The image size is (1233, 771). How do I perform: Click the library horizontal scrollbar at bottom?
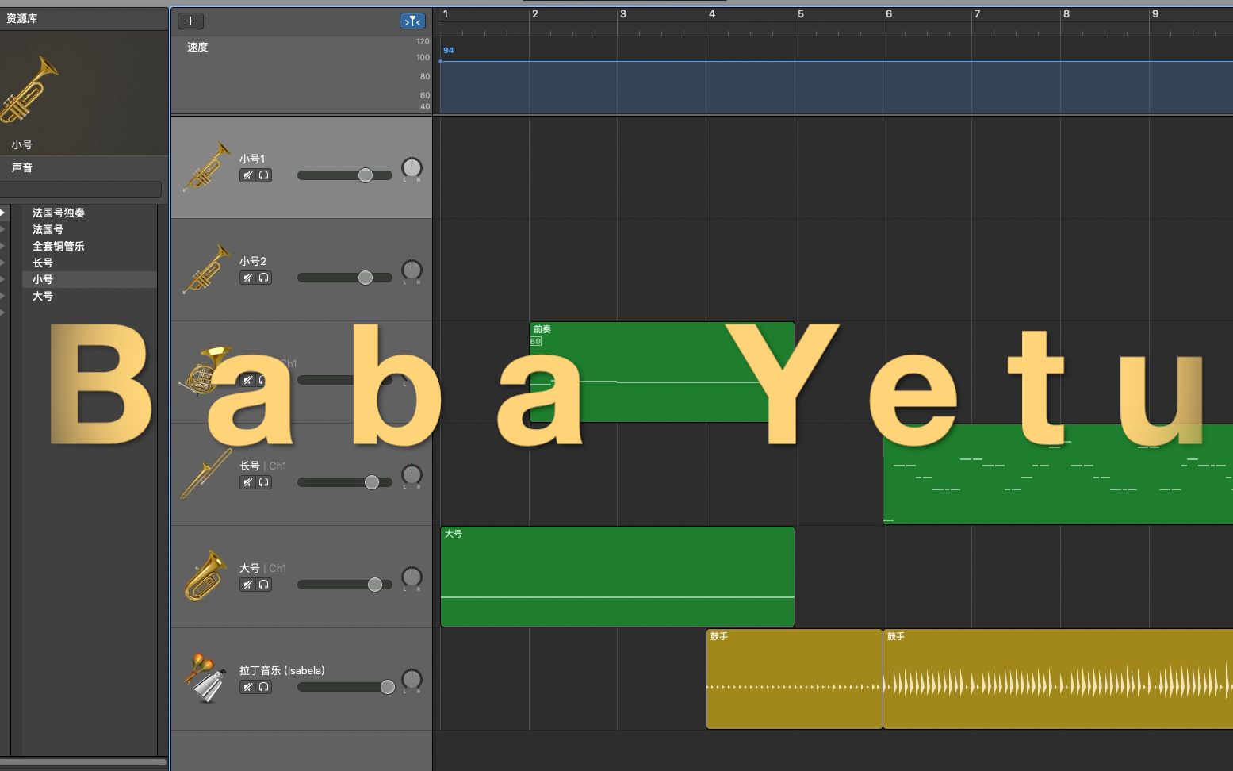coord(83,762)
